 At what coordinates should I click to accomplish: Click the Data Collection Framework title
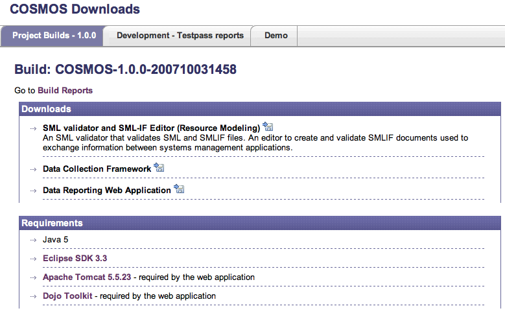97,169
